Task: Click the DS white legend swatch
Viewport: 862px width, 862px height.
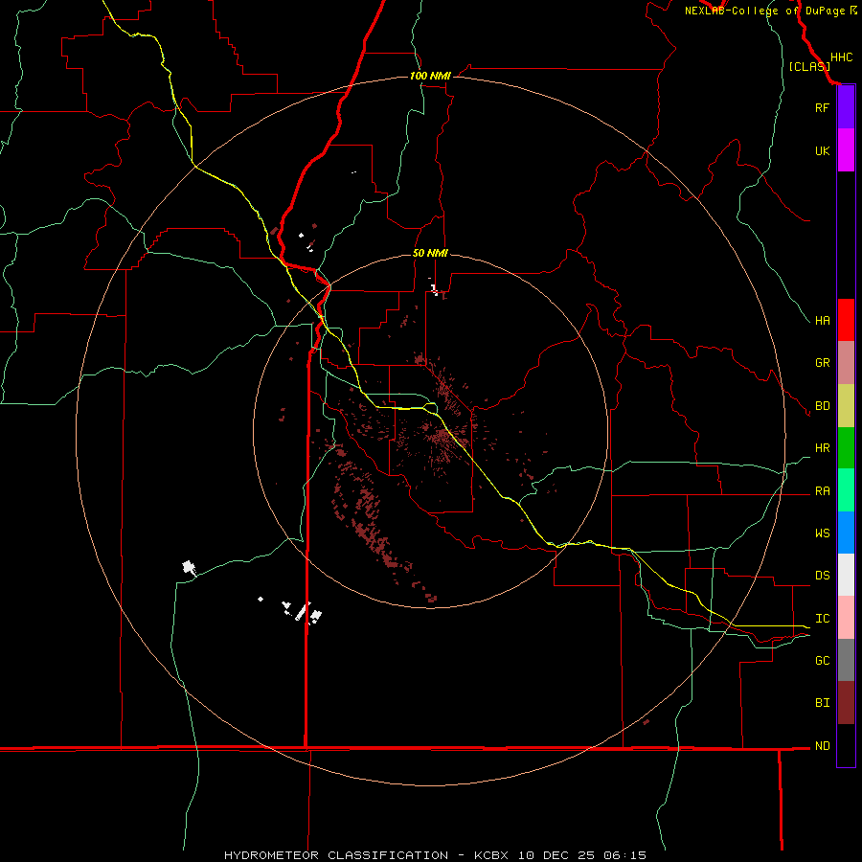Action: (846, 575)
